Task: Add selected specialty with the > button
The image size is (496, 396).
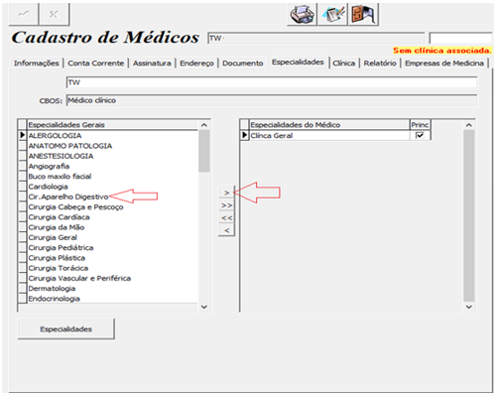Action: (226, 193)
